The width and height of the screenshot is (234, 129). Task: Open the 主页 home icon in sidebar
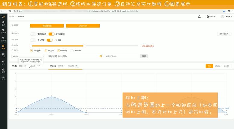point(3,24)
